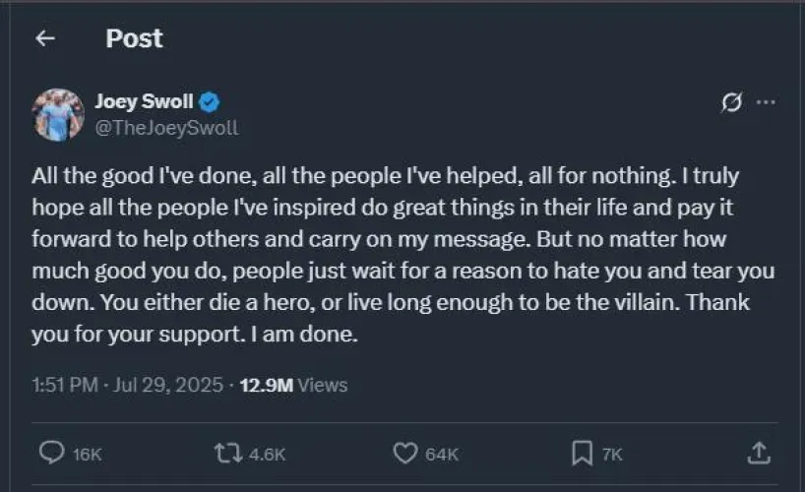
Task: Open the share upload icon
Action: (x=758, y=452)
